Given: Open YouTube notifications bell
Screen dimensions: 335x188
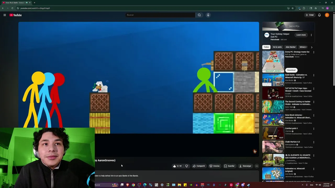Looking at the screenshot, I should tap(319, 15).
